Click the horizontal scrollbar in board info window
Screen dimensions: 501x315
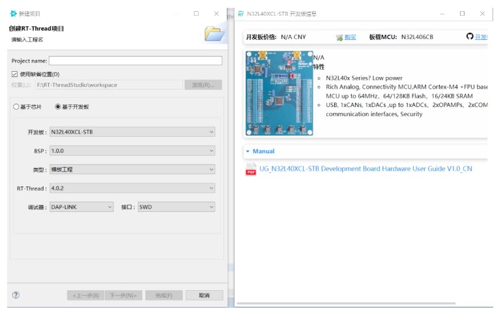click(x=346, y=303)
